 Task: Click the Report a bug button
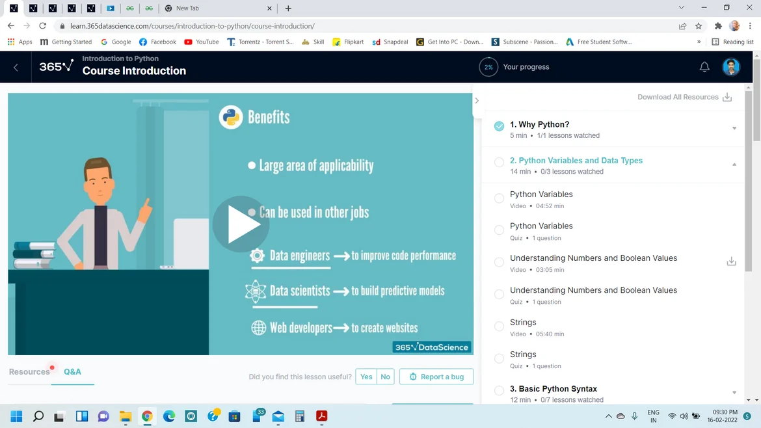click(436, 377)
